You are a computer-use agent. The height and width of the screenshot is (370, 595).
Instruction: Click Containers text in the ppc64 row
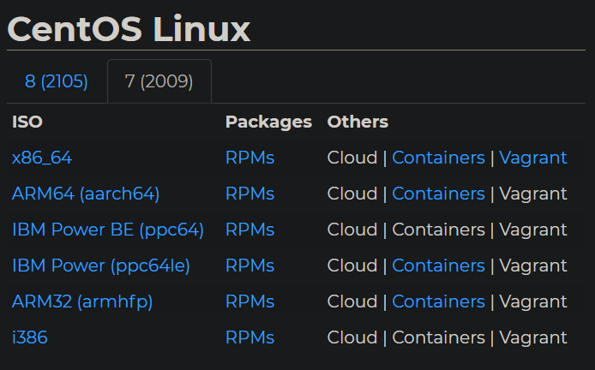click(438, 230)
